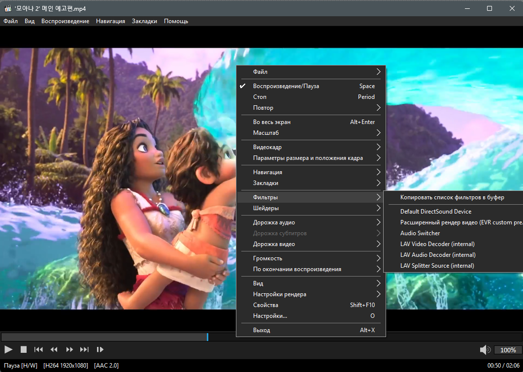Jump to the previous file with skip-back icon
Image resolution: width=523 pixels, height=372 pixels.
38,349
